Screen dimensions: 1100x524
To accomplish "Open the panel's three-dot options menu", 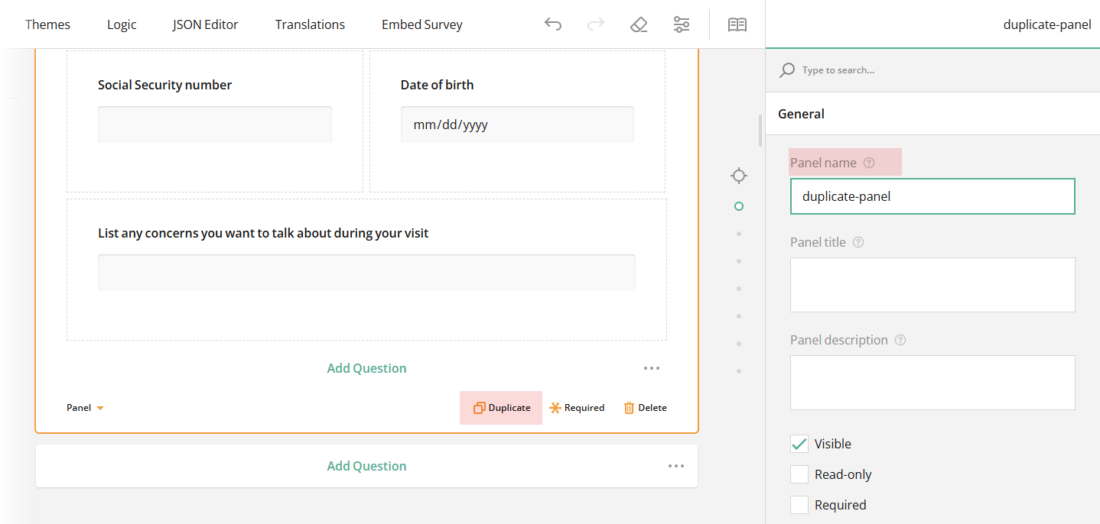I will pos(652,368).
